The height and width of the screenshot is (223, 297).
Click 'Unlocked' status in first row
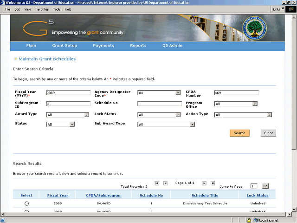(258, 203)
